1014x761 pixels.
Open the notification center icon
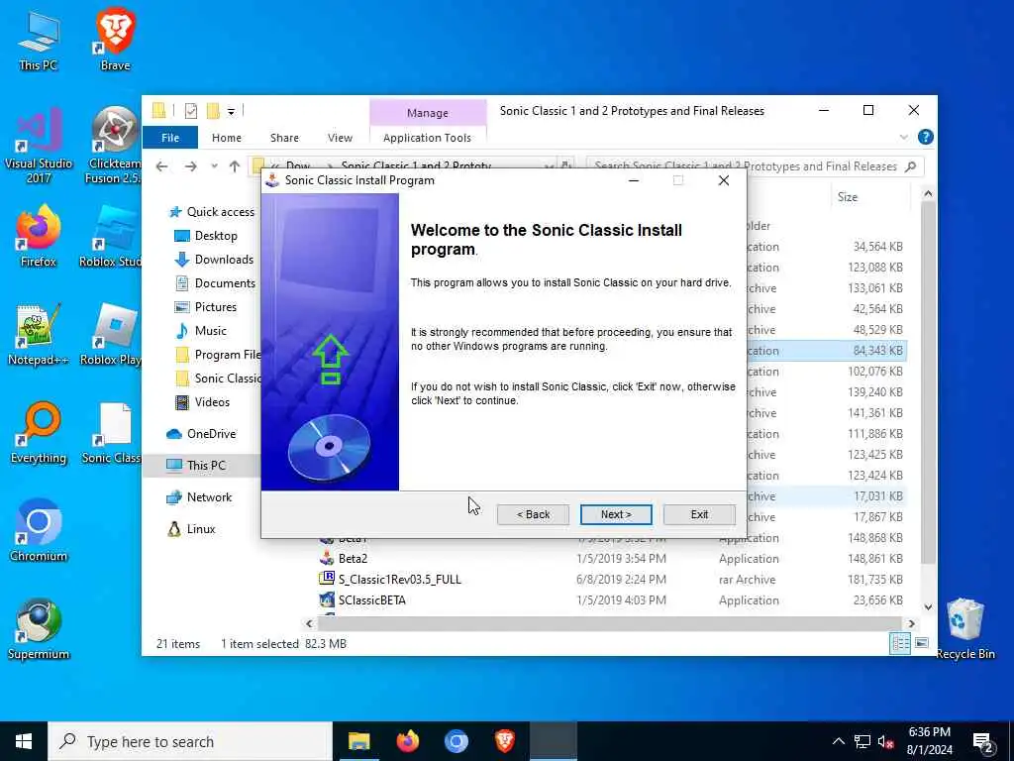pyautogui.click(x=983, y=741)
